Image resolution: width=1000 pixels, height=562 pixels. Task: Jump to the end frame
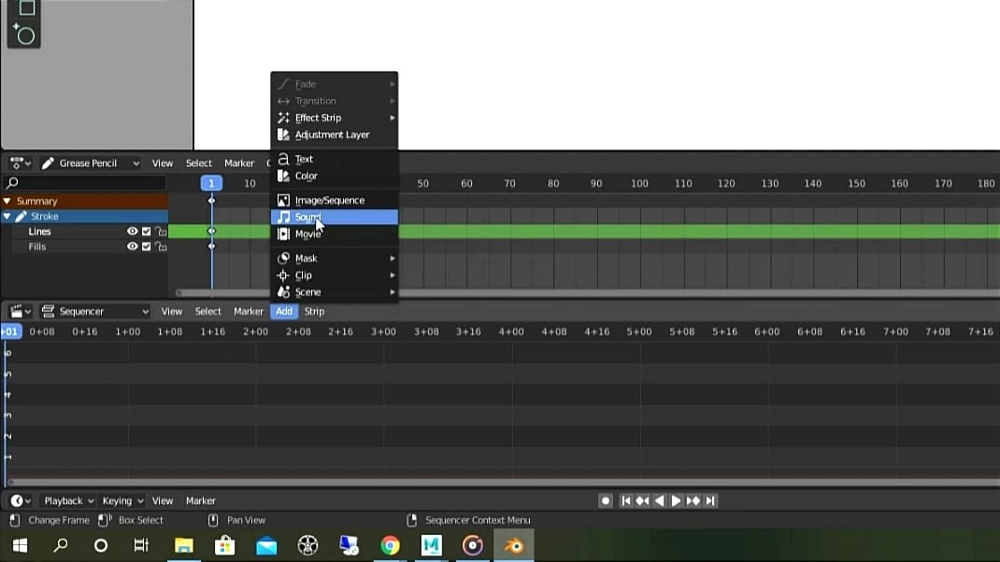710,500
